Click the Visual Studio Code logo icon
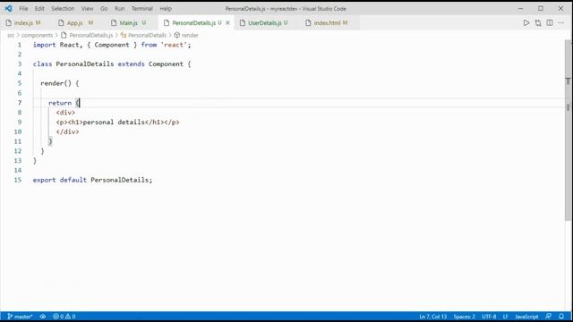Viewport: 573px width, 322px height. tap(8, 8)
